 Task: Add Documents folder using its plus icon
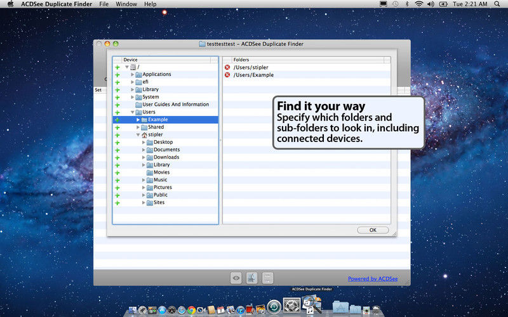click(117, 150)
